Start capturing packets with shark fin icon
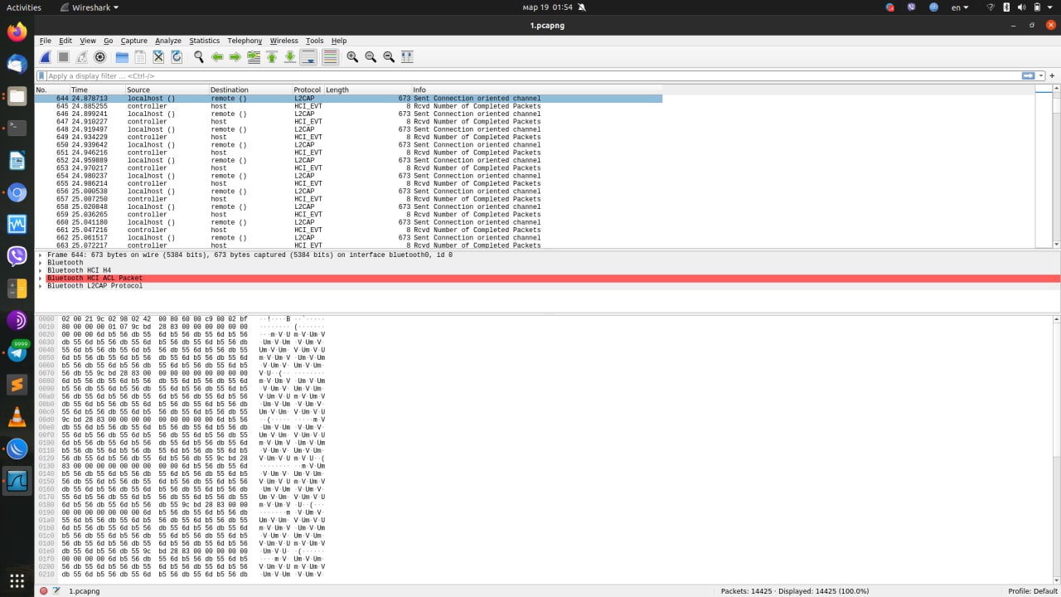 pos(46,57)
